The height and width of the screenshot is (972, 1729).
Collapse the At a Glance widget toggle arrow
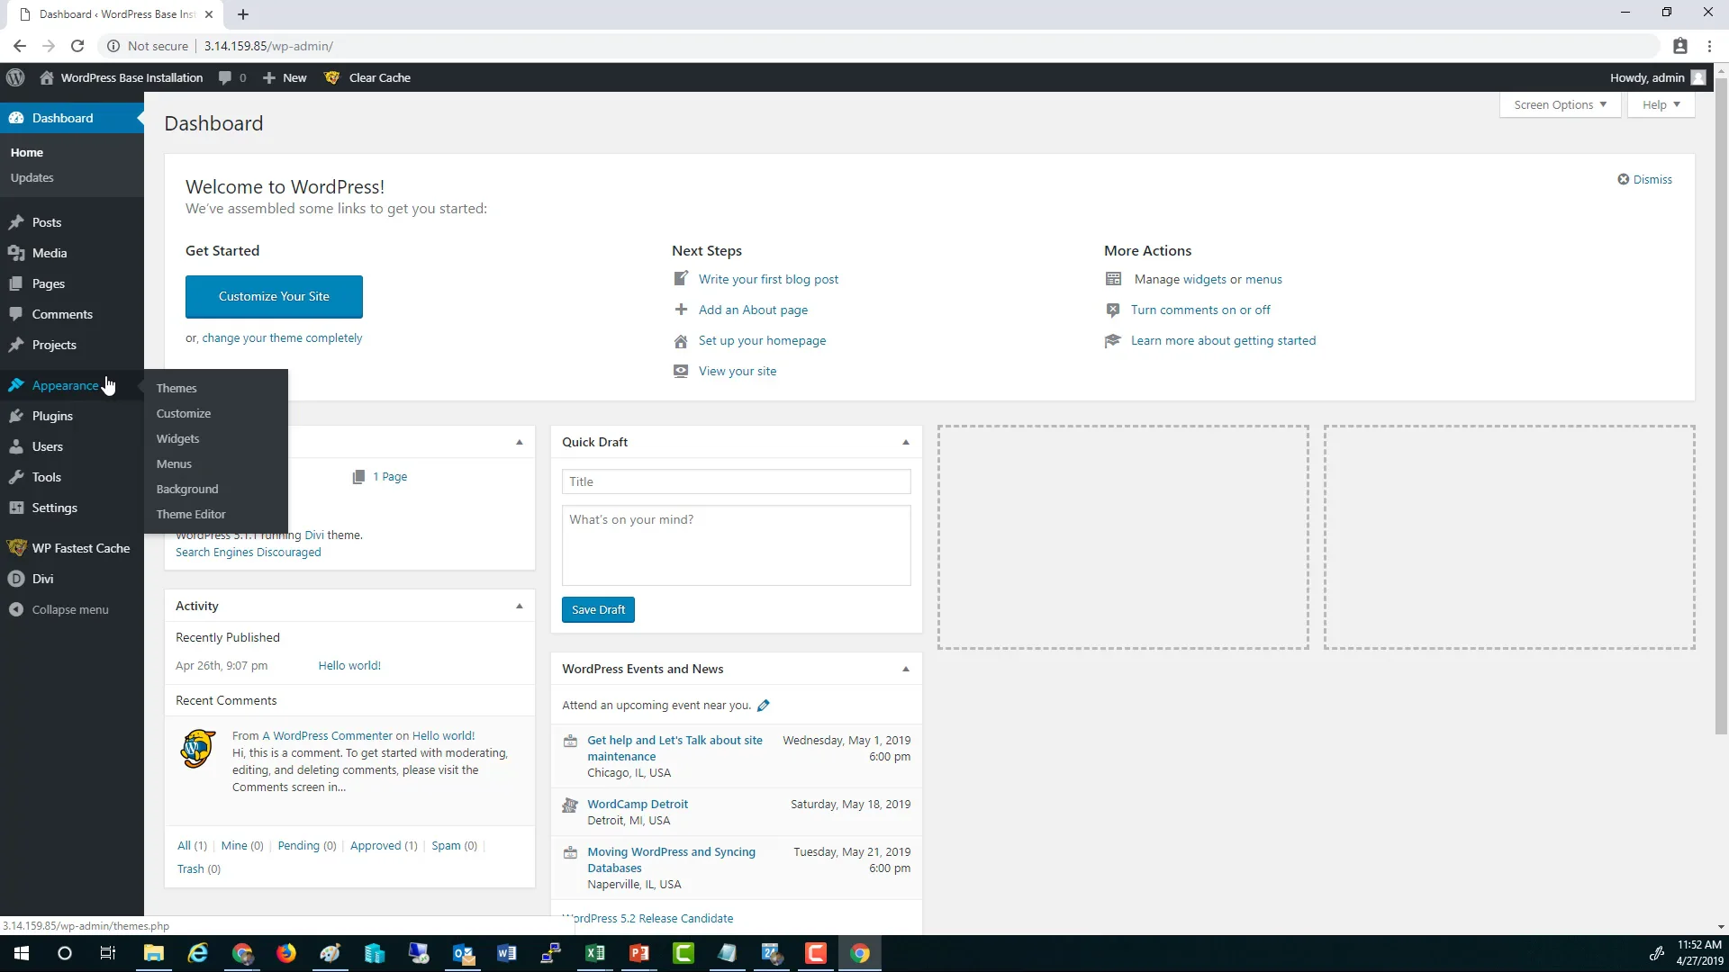pos(520,442)
